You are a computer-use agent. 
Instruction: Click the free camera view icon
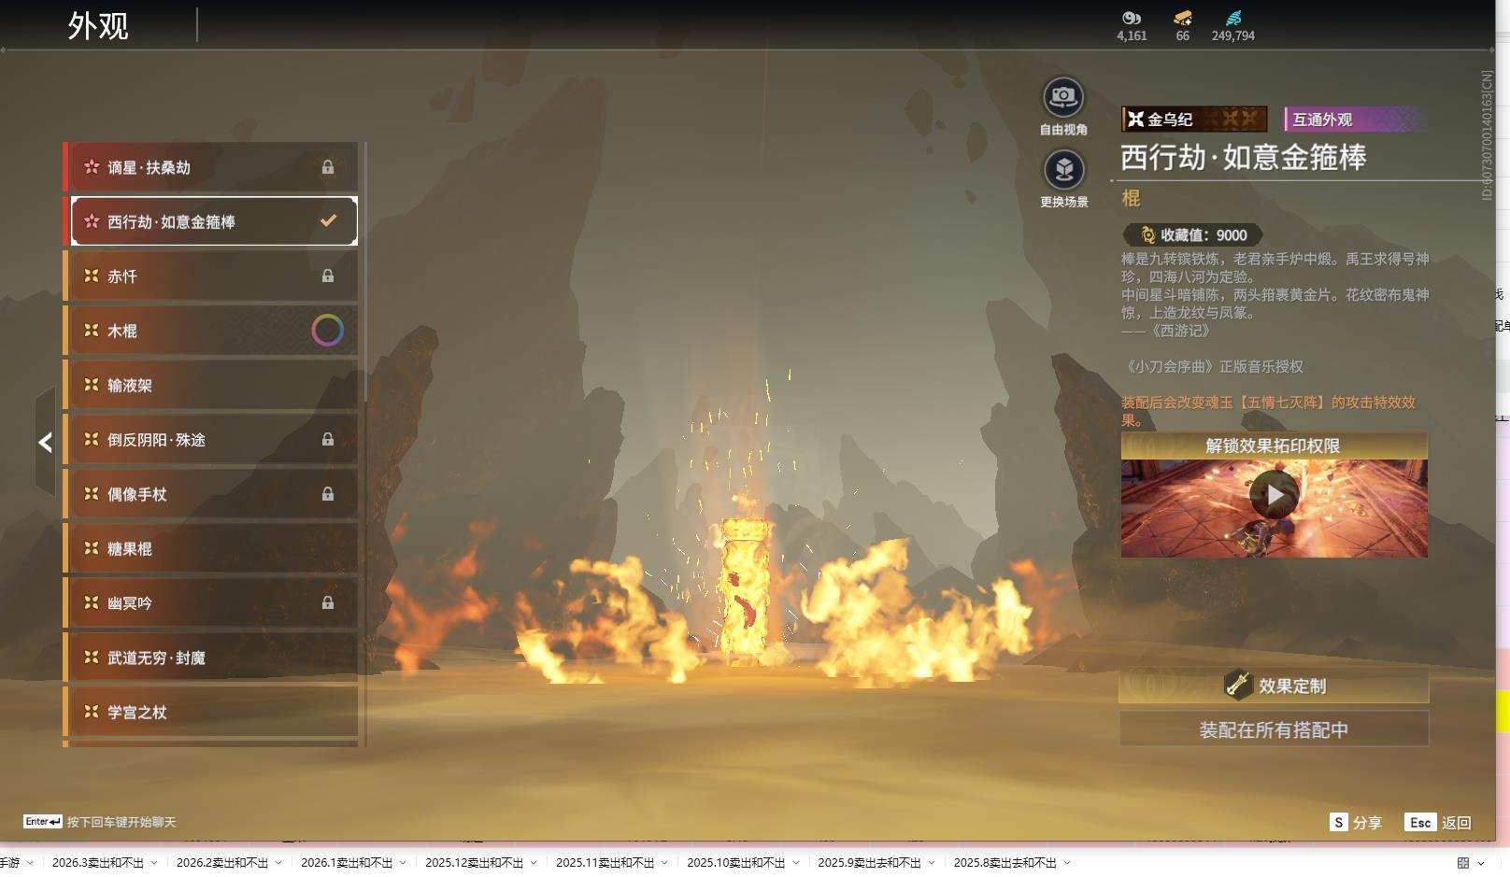(1063, 97)
